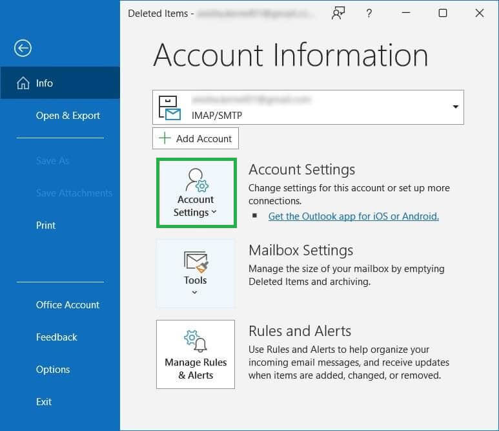Open Help with the question mark icon
Screen dimensions: 499x431
click(369, 14)
